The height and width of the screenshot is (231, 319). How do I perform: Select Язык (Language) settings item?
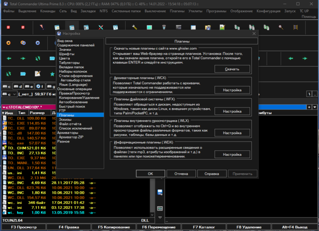point(73,85)
